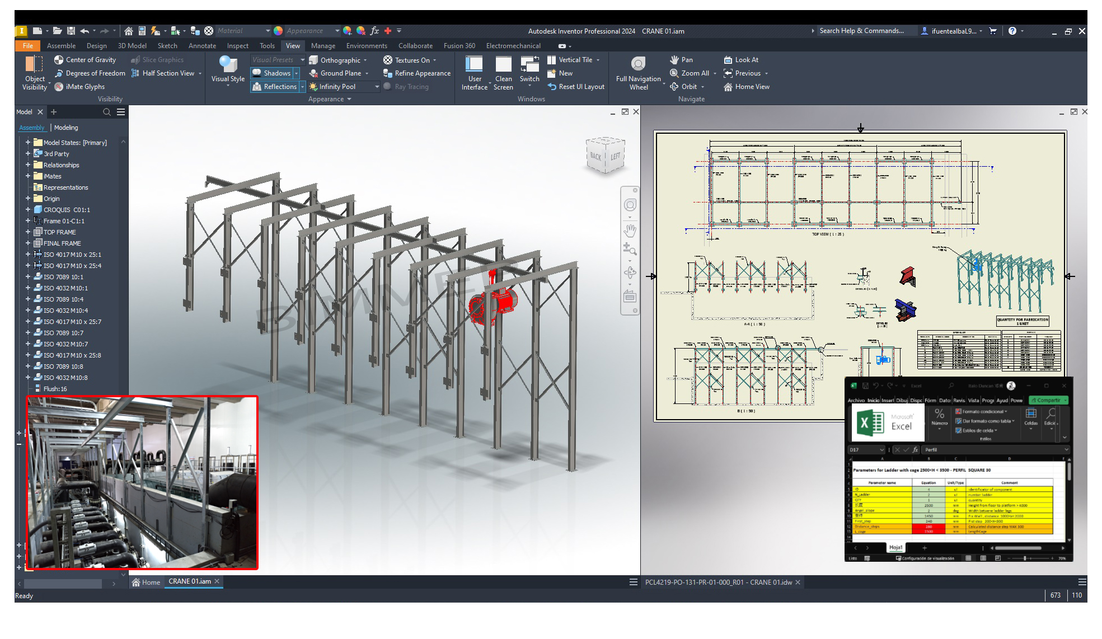This screenshot has height=639, width=1102.
Task: Open the Full Navigation Wheel
Action: pos(638,64)
